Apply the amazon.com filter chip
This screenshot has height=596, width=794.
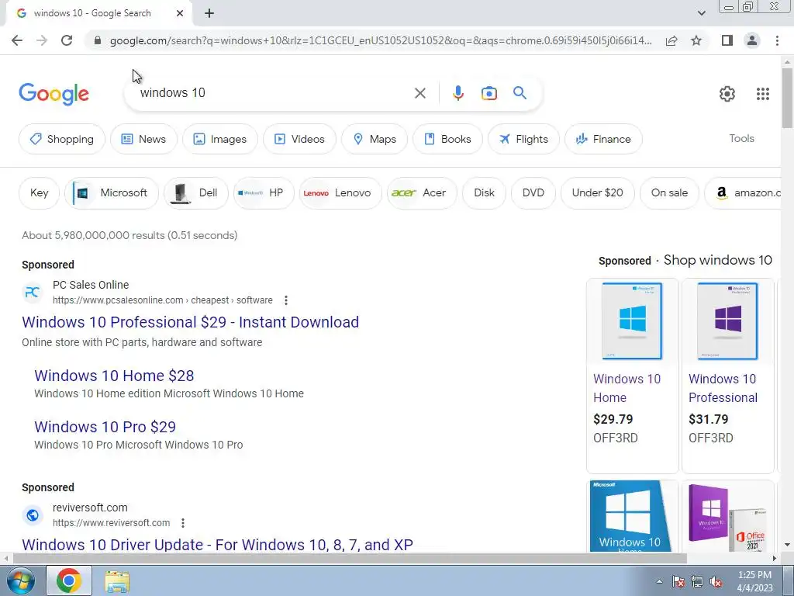744,193
